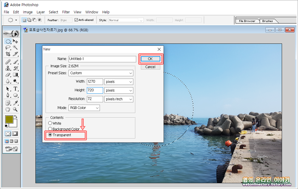
Task: Cancel the New document dialog
Action: pyautogui.click(x=150, y=67)
